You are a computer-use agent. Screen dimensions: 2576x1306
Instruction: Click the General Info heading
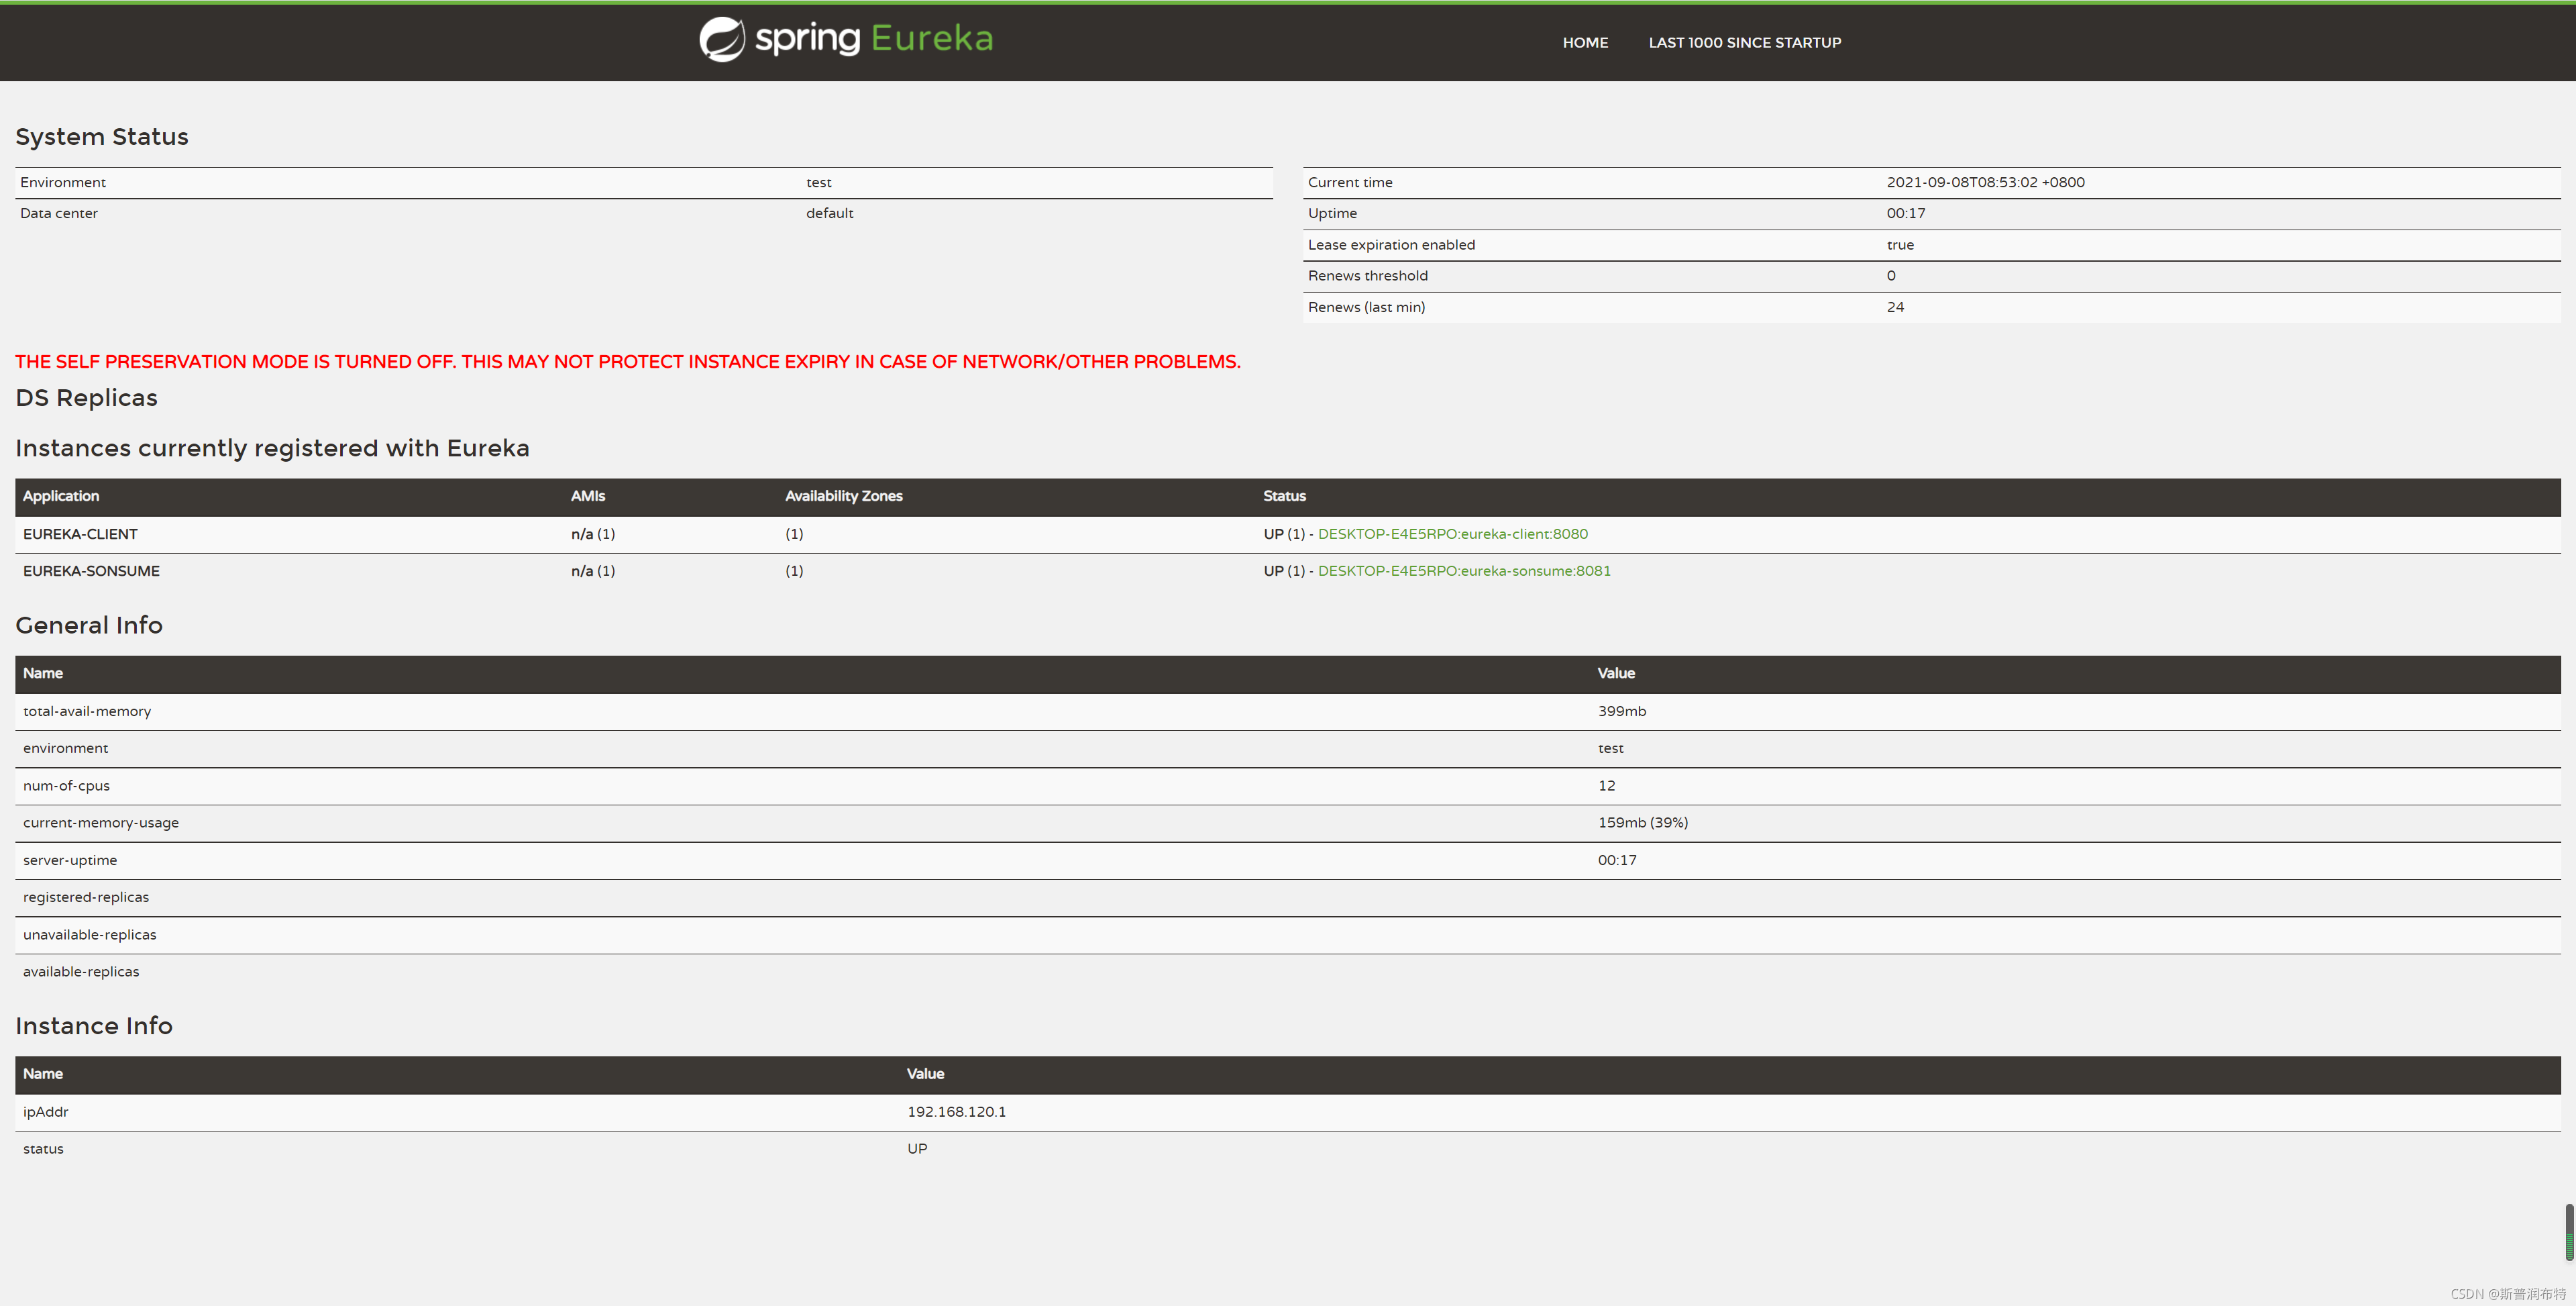pos(89,625)
